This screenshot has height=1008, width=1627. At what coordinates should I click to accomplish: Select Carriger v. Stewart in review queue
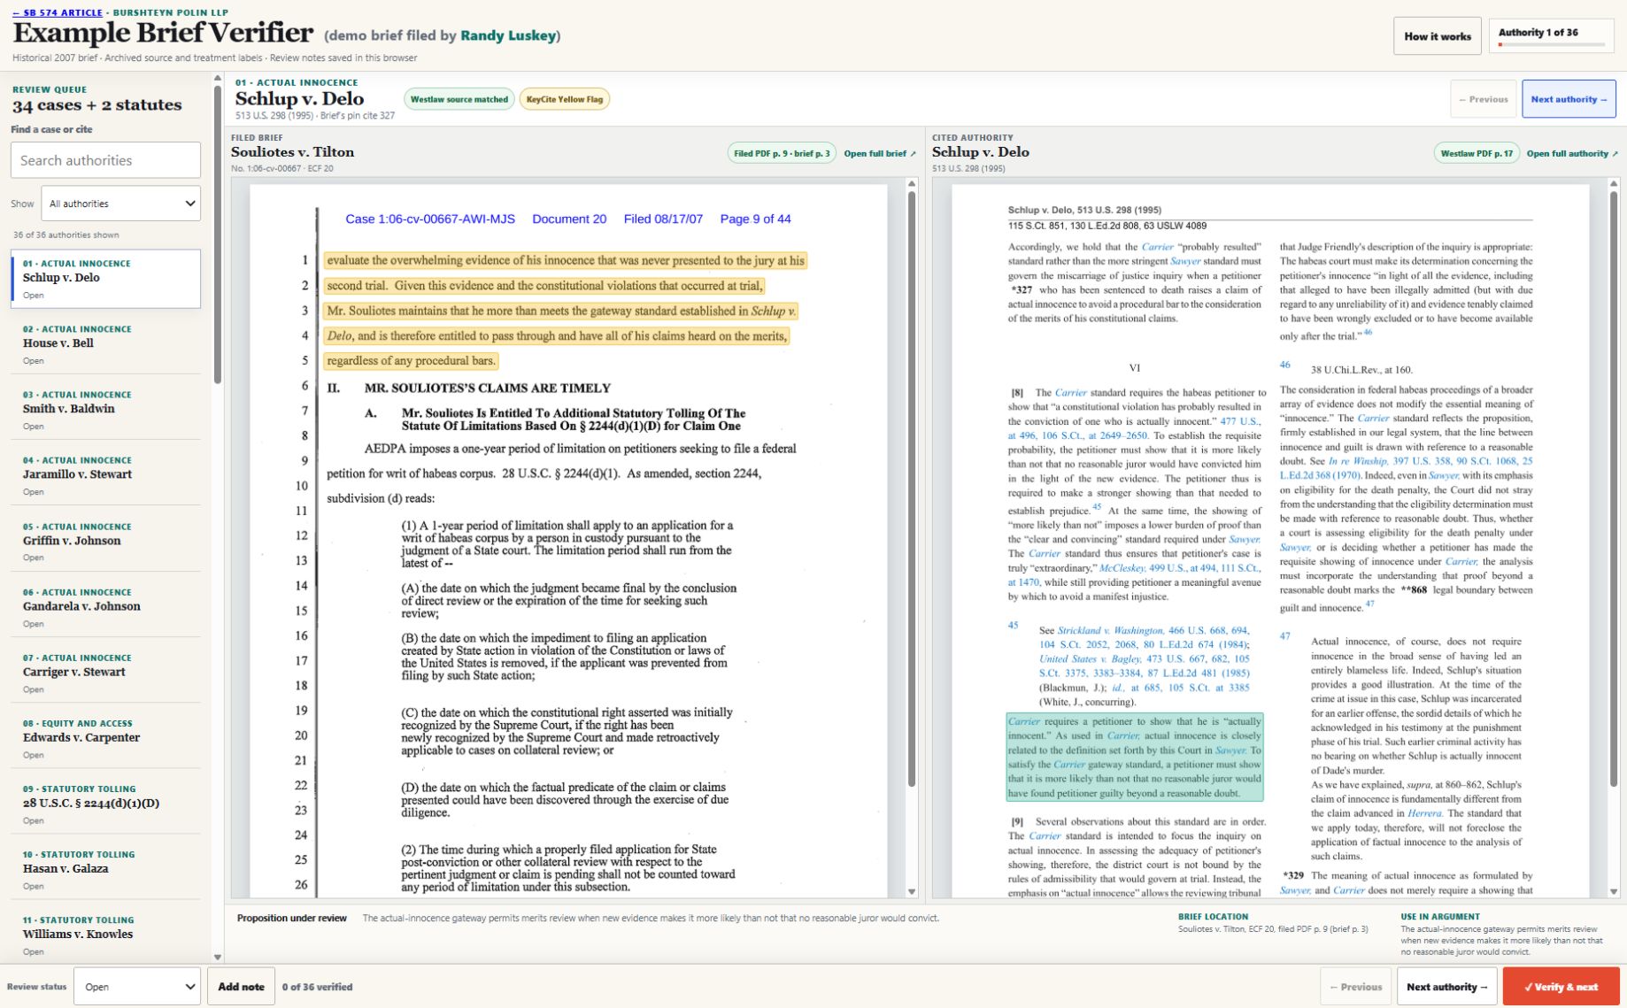point(105,673)
